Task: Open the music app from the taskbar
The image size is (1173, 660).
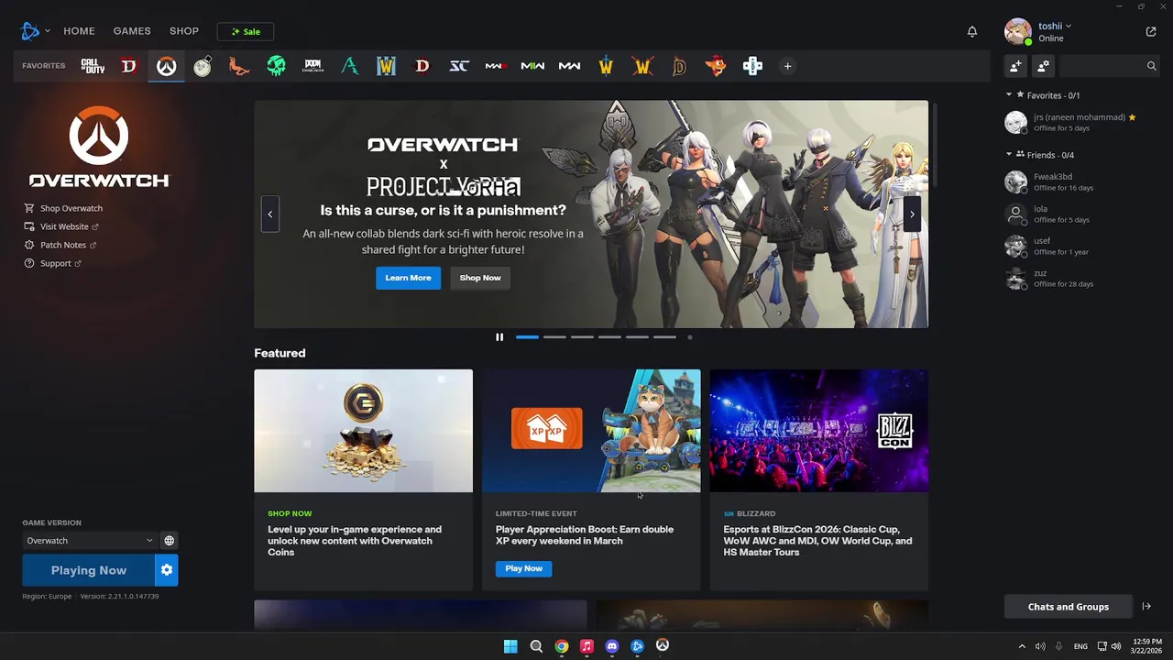Action: [586, 646]
